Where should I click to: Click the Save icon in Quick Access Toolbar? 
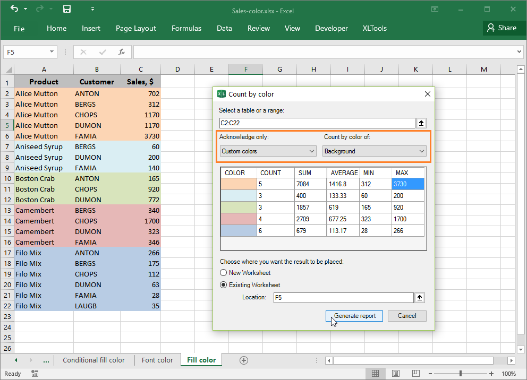[x=66, y=9]
